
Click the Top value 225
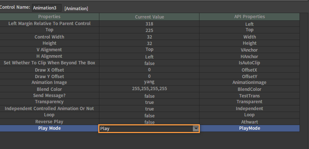coord(149,30)
